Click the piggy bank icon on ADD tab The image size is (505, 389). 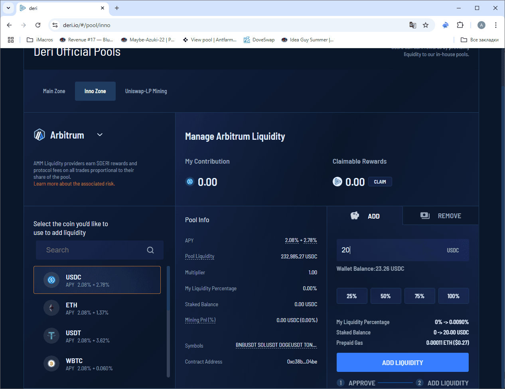355,216
